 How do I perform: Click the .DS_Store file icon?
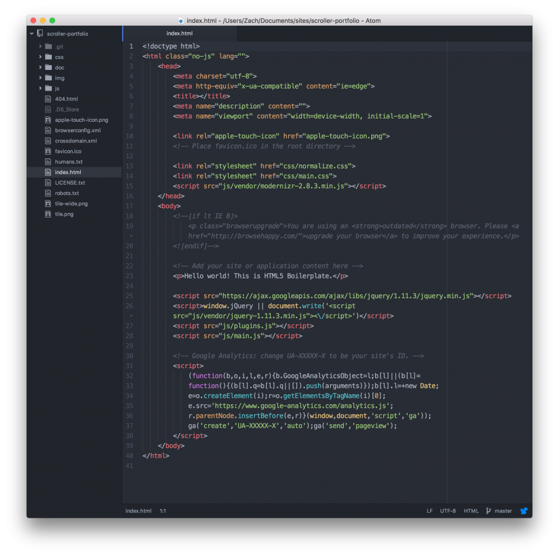tap(48, 109)
